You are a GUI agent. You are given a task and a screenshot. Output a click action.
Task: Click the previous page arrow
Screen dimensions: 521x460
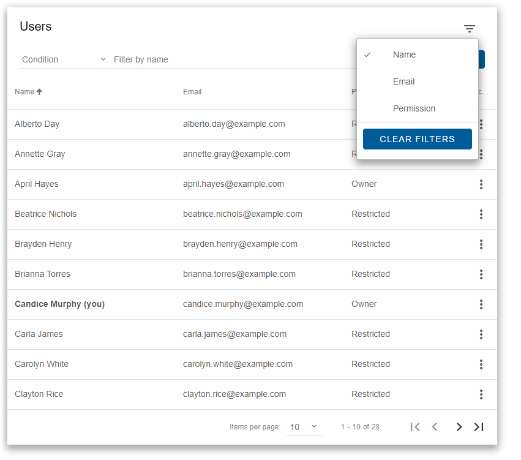click(435, 427)
